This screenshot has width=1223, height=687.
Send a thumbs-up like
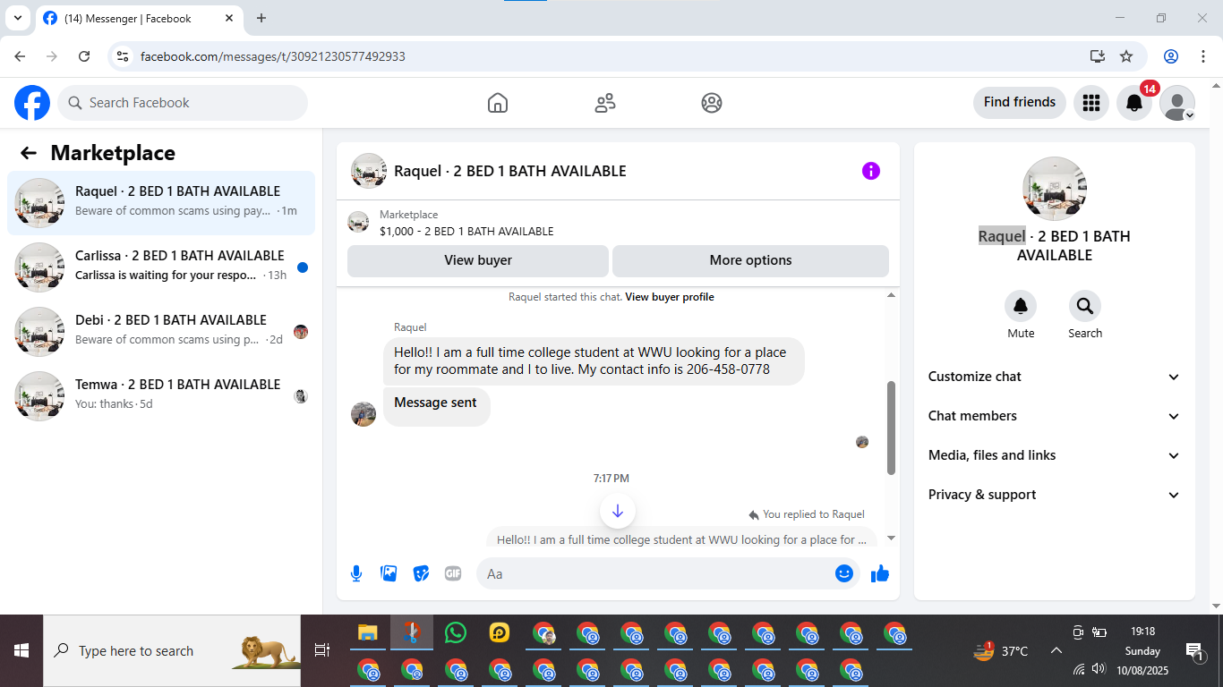click(x=880, y=573)
